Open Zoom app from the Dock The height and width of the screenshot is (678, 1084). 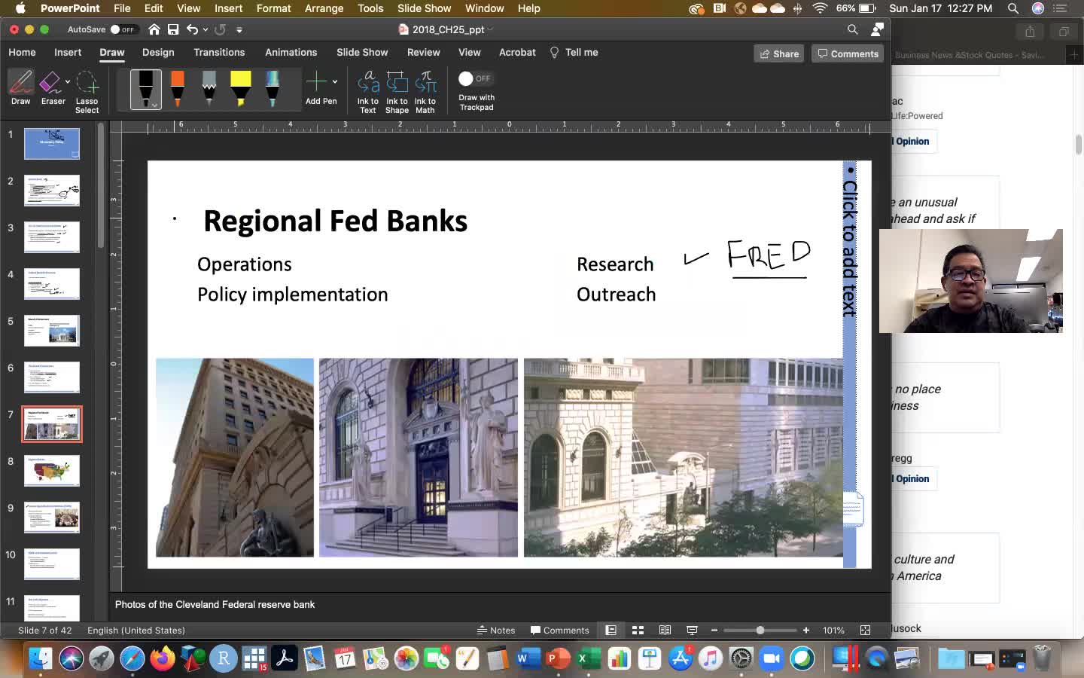(772, 658)
